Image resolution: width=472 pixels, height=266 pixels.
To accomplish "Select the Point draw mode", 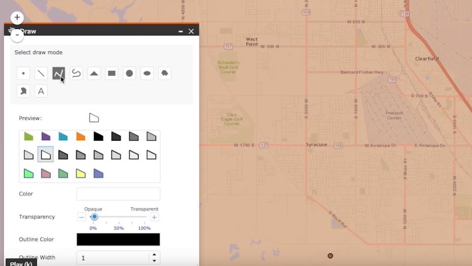I will pyautogui.click(x=23, y=73).
